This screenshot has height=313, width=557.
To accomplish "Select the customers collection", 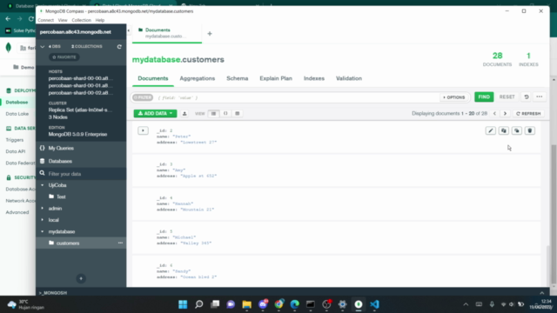I will (68, 243).
